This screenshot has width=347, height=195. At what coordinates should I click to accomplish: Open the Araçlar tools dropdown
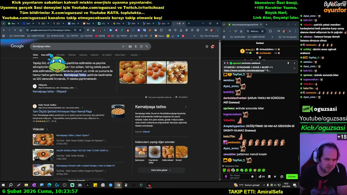[x=135, y=55]
